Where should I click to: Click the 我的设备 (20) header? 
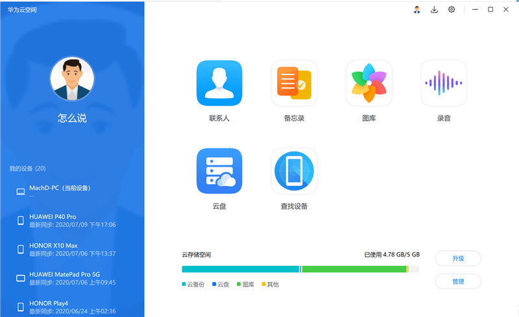tap(27, 169)
